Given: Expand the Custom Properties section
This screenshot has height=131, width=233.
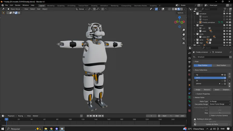Looking at the screenshot, I should (203, 94).
